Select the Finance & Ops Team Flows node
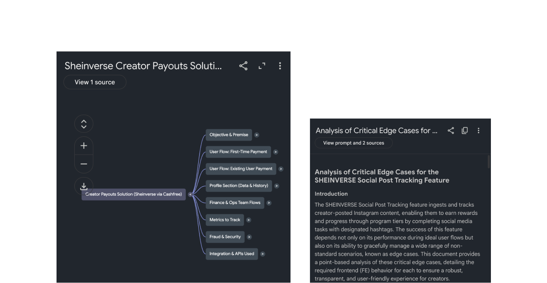The width and height of the screenshot is (547, 283). (x=235, y=203)
